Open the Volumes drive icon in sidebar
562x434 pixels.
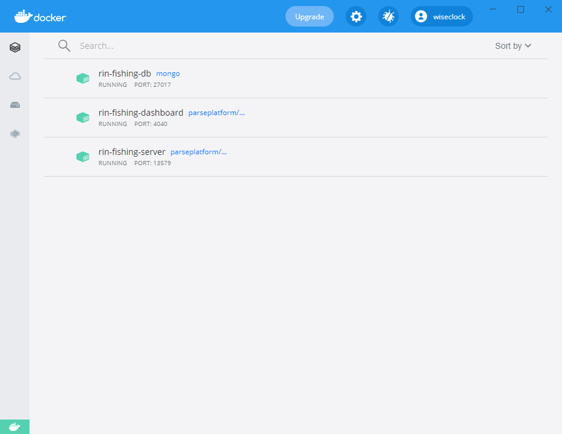pyautogui.click(x=15, y=105)
